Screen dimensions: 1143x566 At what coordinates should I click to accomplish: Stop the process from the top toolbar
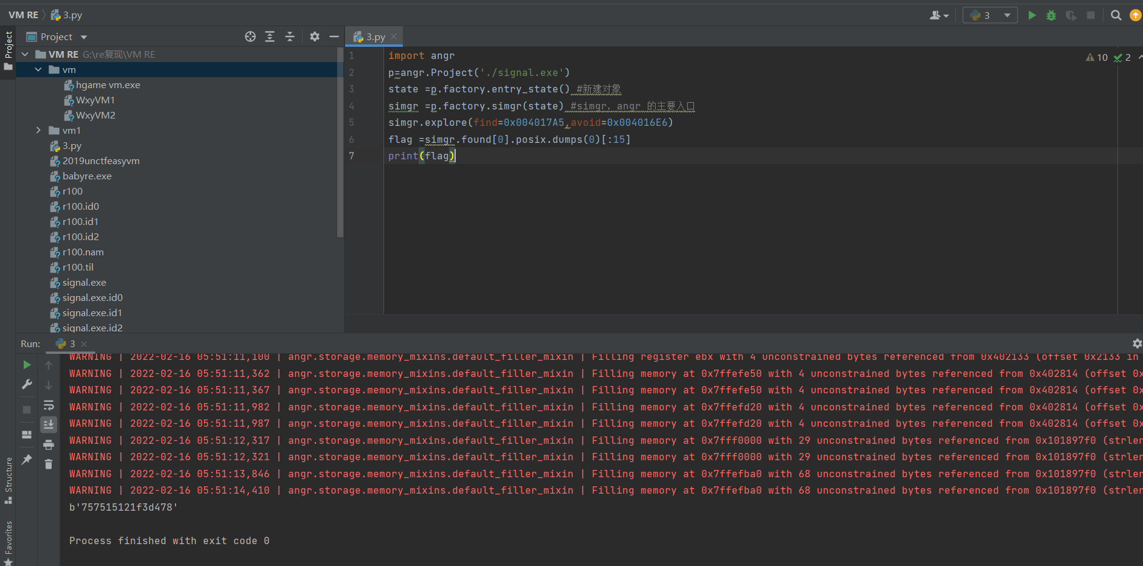(1091, 15)
